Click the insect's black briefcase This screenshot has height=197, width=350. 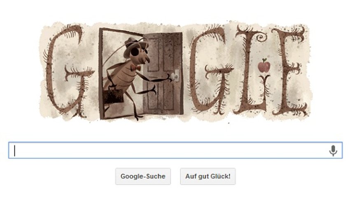pyautogui.click(x=114, y=95)
